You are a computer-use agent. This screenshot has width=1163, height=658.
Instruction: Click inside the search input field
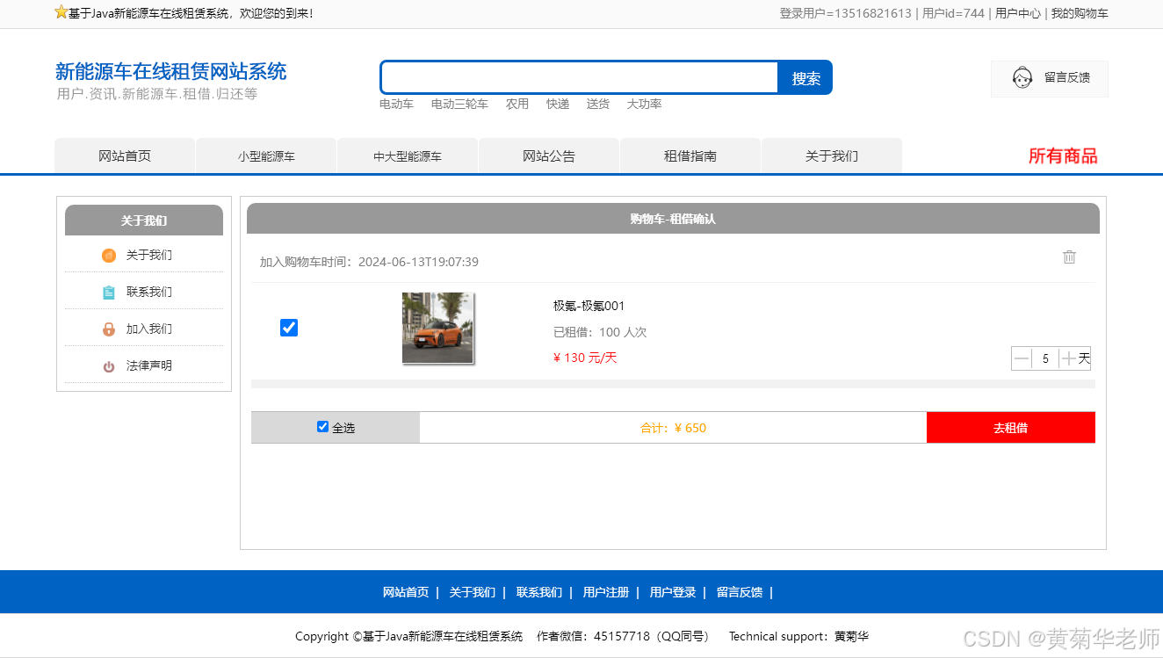578,77
